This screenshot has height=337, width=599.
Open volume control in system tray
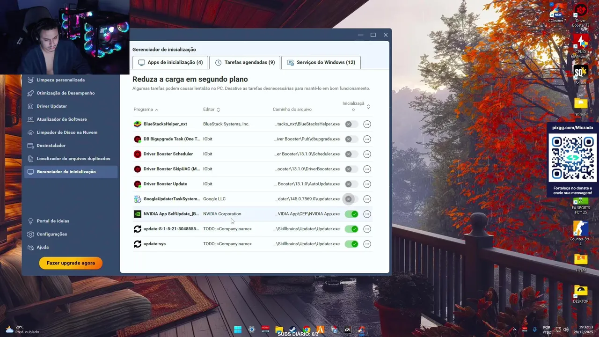point(566,330)
